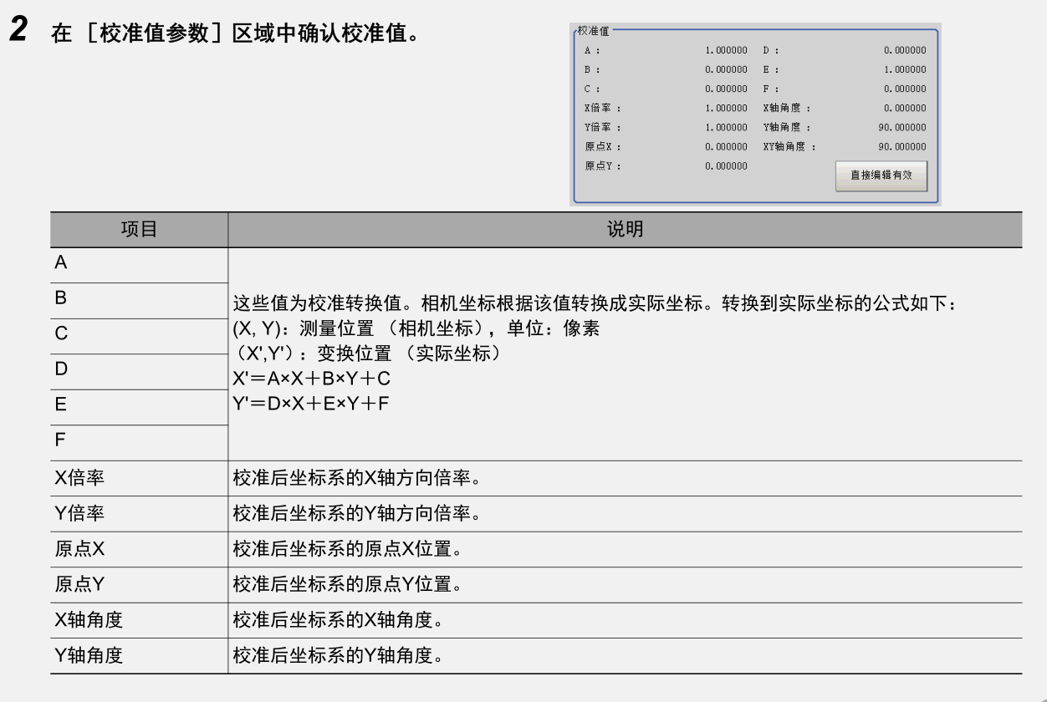1047x702 pixels.
Task: Click the XY轴角度 value 90.000000 in panel
Action: 902,146
